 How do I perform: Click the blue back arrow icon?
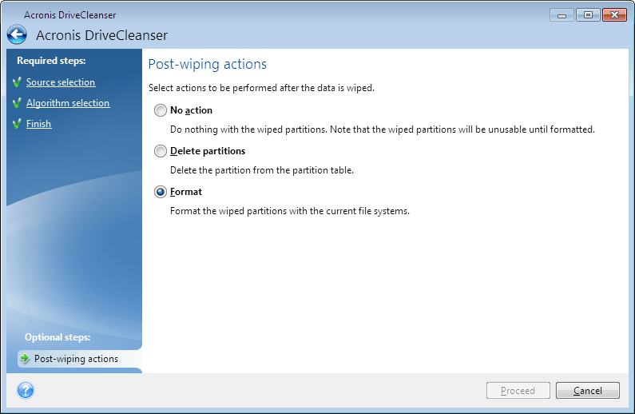coord(17,34)
